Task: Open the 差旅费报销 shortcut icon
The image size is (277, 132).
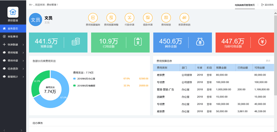Action: (184, 18)
